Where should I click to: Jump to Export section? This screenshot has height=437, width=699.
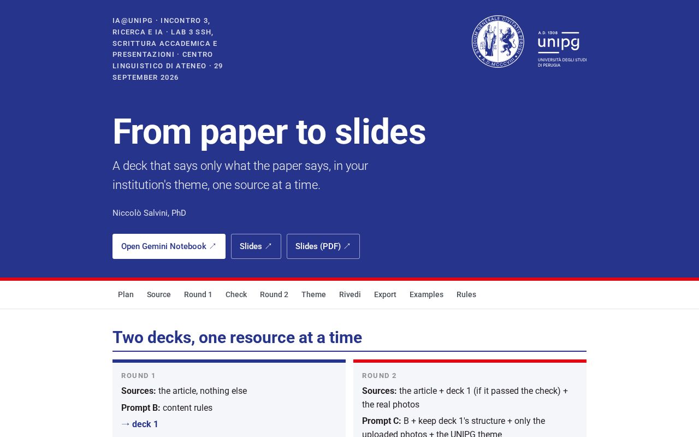(385, 294)
